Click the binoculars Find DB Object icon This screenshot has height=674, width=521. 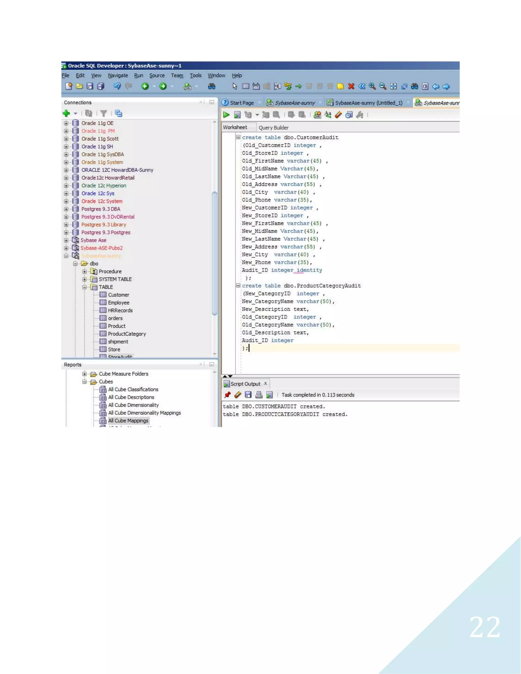(x=211, y=86)
